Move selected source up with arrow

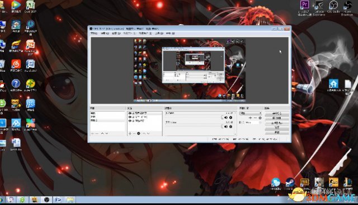pos(144,133)
